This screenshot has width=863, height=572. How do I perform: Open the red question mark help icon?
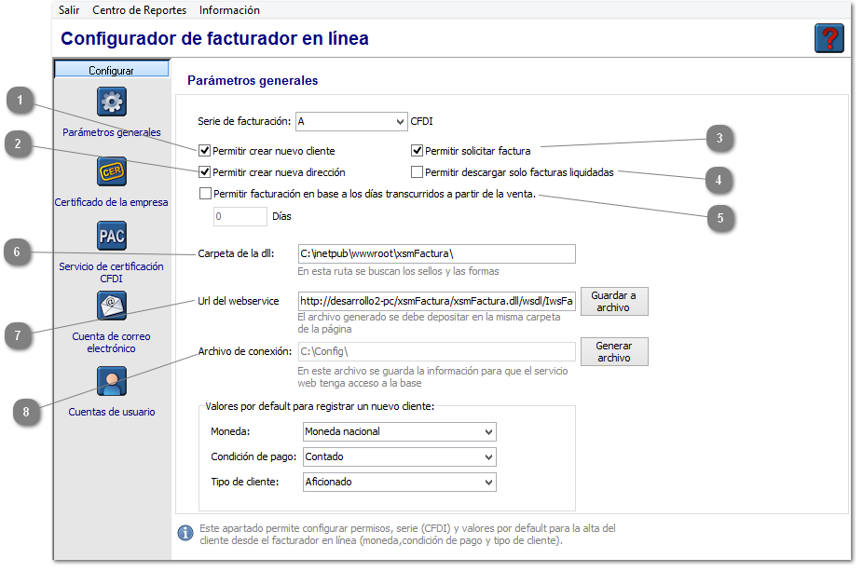tap(829, 38)
